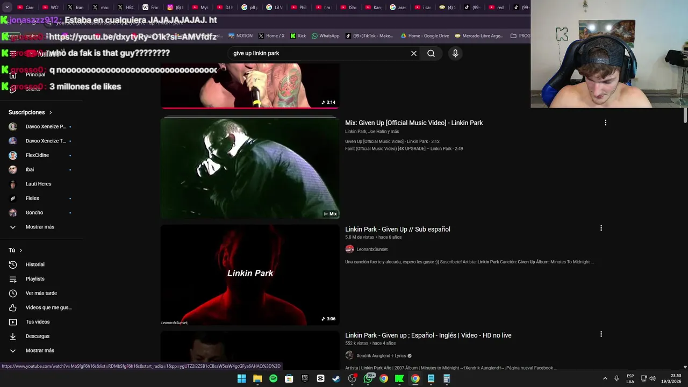Click the YouTube search magnifier button
Screen dimensions: 688x387
(431, 53)
